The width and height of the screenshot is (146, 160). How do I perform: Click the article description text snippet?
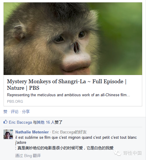pos(68,95)
